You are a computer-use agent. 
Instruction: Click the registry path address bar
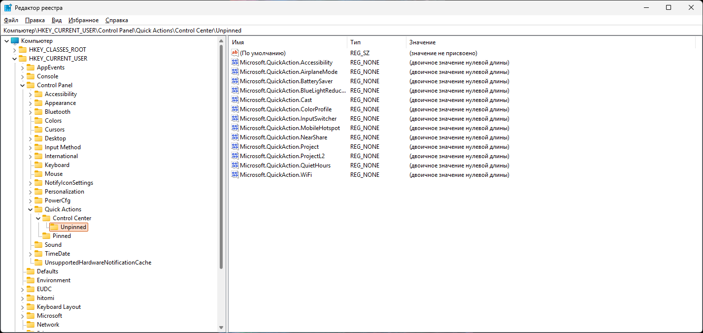point(351,31)
